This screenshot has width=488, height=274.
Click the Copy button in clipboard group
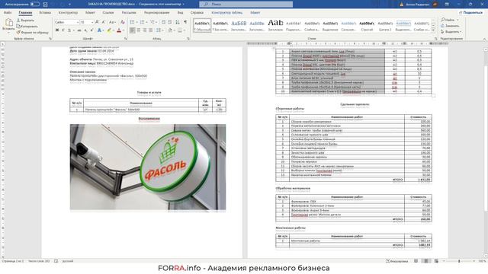[x=27, y=26]
